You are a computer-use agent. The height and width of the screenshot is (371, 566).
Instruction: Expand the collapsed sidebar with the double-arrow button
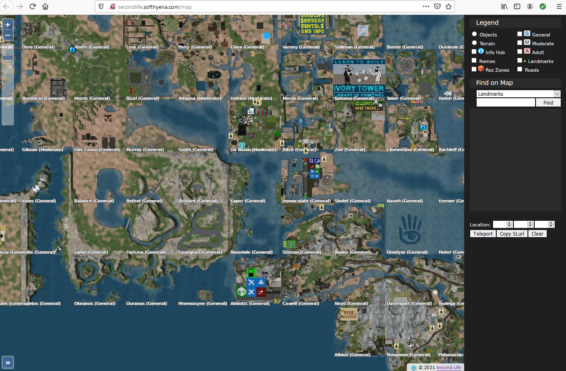pos(8,362)
